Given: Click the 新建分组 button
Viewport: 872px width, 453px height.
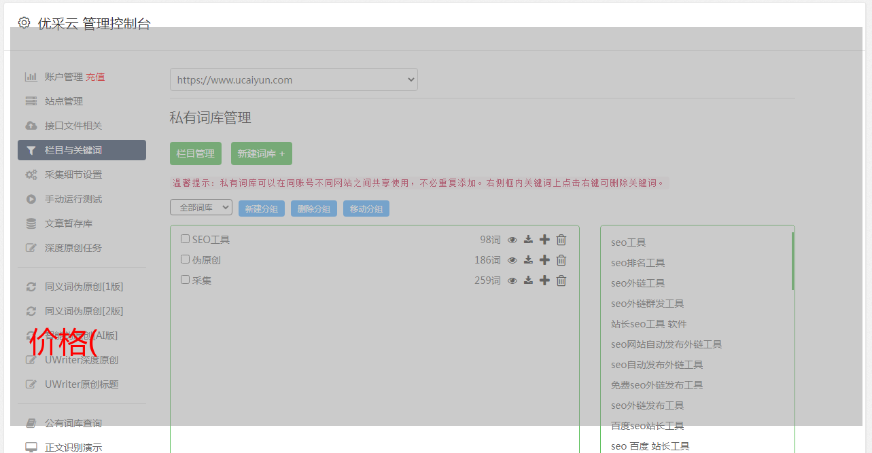Looking at the screenshot, I should [x=262, y=209].
